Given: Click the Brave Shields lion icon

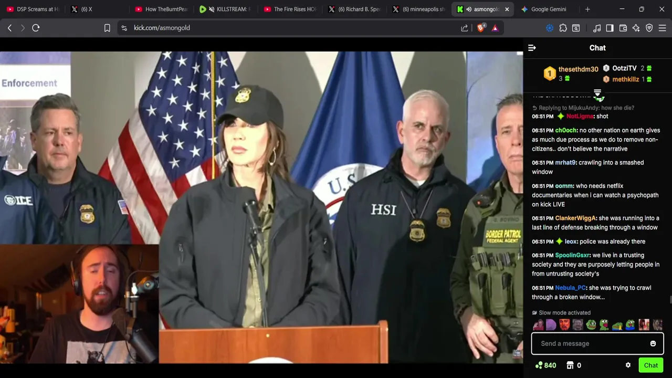Looking at the screenshot, I should pos(480,28).
